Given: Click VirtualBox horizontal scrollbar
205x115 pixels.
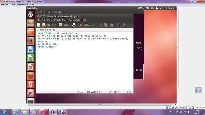Looking at the screenshot, I should pyautogui.click(x=100, y=104).
